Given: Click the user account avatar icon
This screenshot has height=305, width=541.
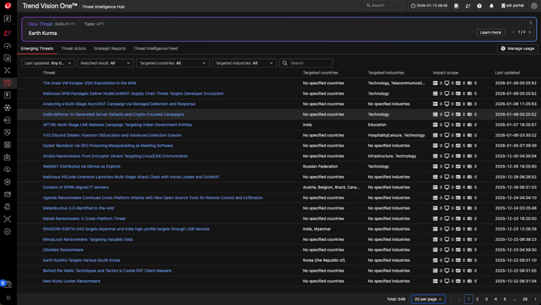Looking at the screenshot, I should point(534,6).
